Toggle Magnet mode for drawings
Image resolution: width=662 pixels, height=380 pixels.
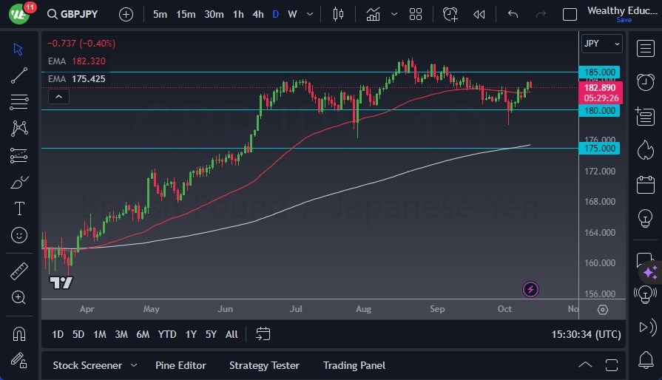19,333
